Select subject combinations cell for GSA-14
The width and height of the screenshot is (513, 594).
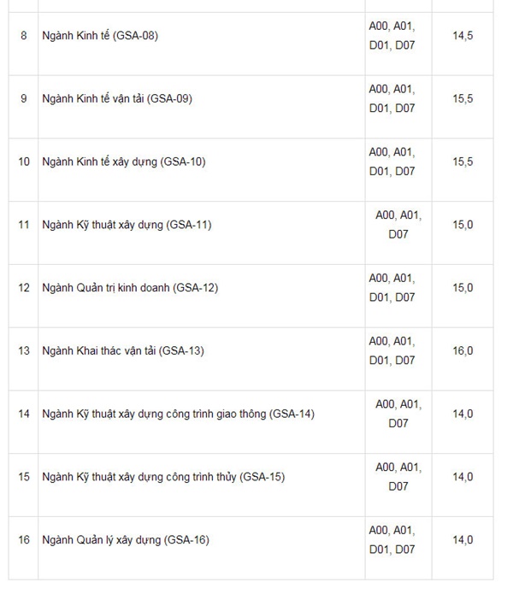398,414
